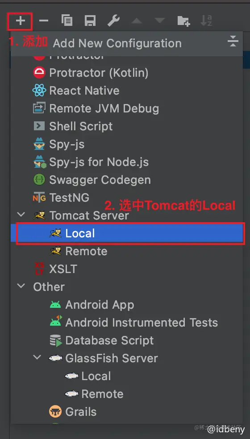Click the Save Configuration floppy icon
Image resolution: width=250 pixels, height=439 pixels.
point(90,21)
